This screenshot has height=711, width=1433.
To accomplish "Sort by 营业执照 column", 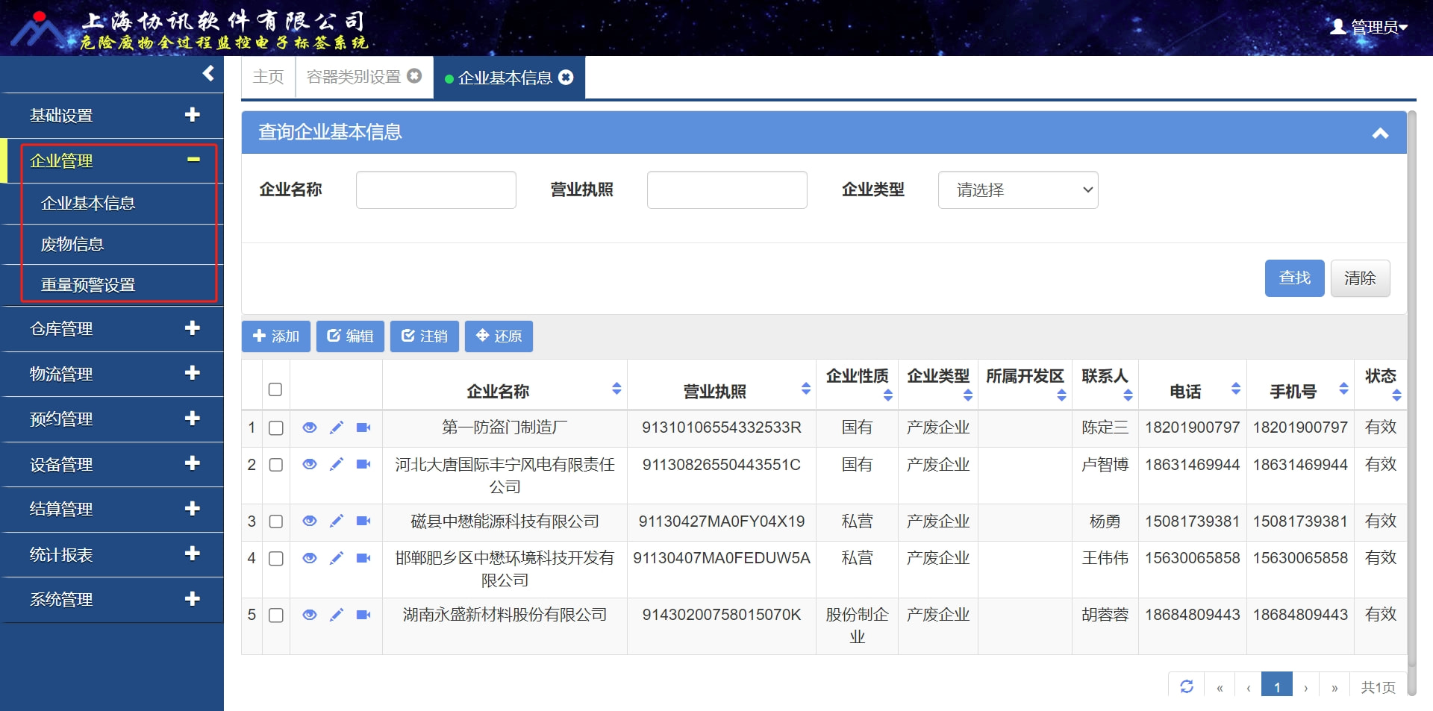I will (806, 389).
